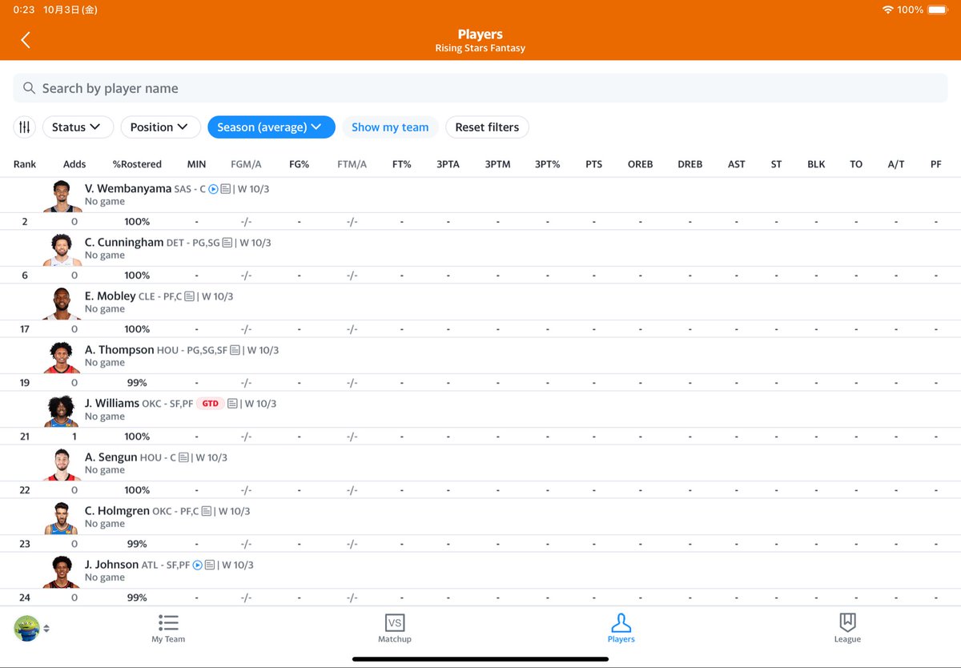Sort by the Adds column

(74, 164)
